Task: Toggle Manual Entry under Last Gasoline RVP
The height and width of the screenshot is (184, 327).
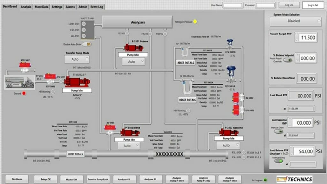Action: point(278,131)
